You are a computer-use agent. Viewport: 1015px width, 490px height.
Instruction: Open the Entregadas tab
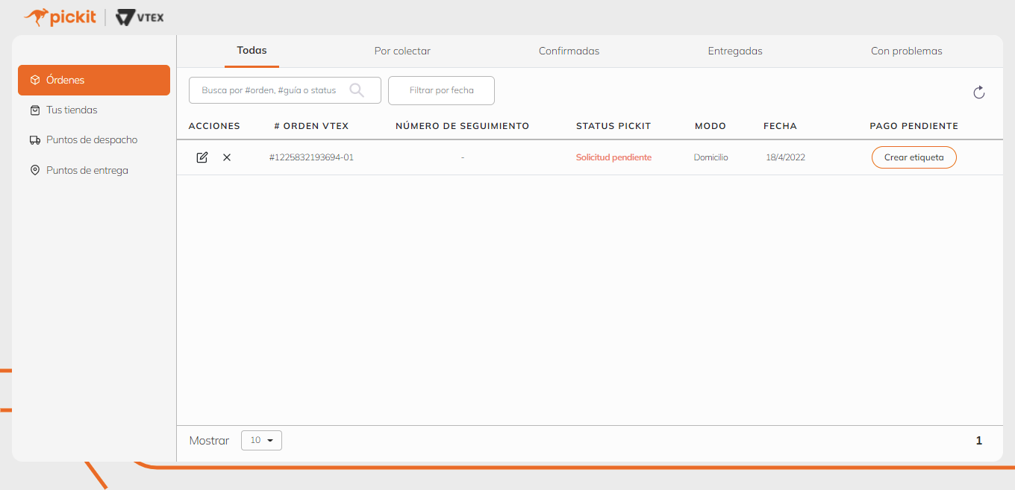735,51
